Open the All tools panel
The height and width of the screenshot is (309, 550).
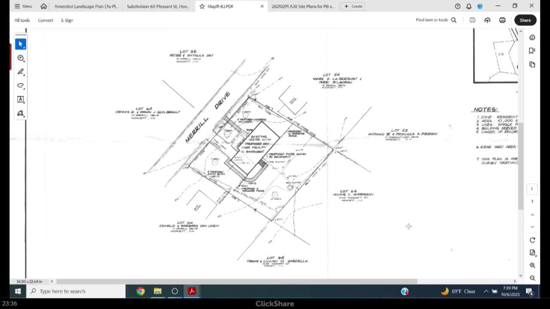22,20
